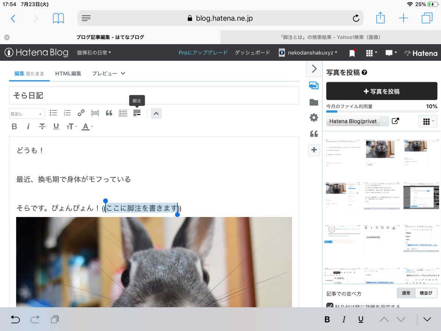Click the settings gear in the sidebar
Image resolution: width=441 pixels, height=331 pixels.
[x=314, y=117]
